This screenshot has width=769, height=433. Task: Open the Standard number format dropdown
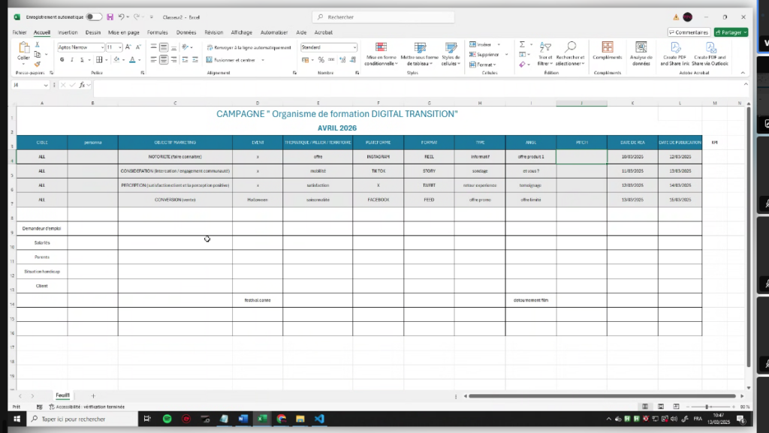pyautogui.click(x=354, y=47)
